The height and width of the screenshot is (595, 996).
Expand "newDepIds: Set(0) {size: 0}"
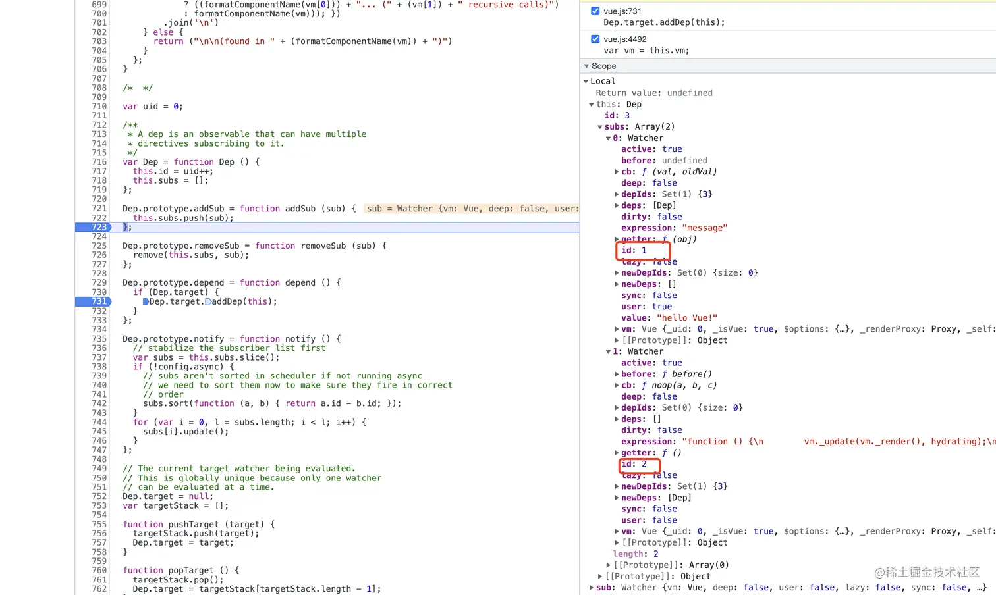pyautogui.click(x=617, y=273)
